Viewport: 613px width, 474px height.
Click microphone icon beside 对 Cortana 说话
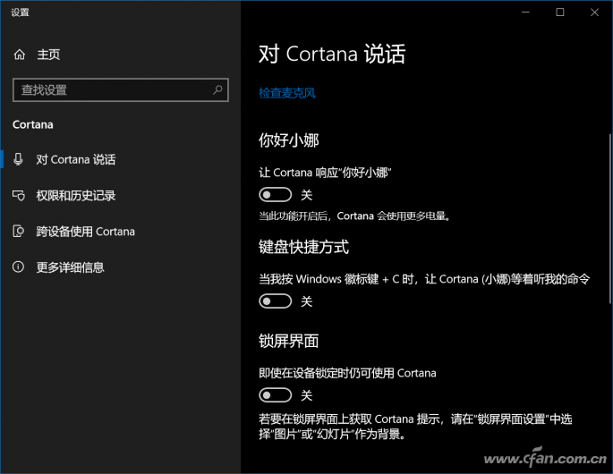tap(18, 159)
